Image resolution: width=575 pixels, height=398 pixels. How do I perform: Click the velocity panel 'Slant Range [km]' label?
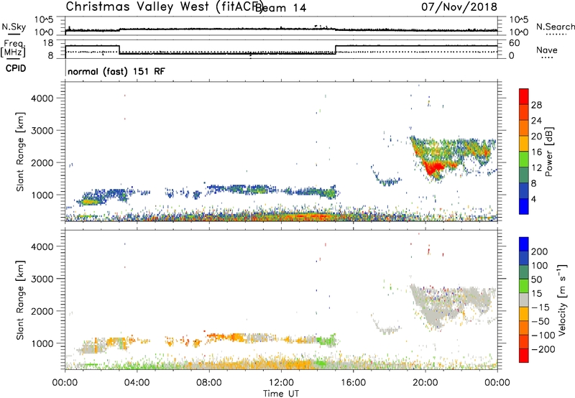tap(20, 300)
